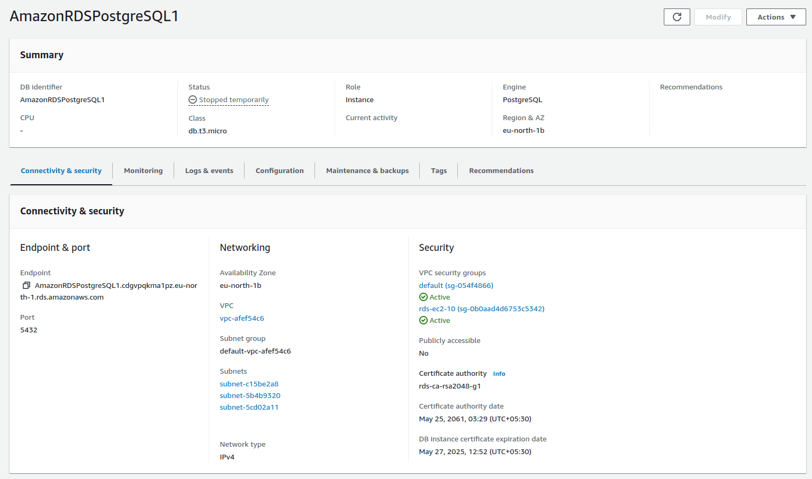This screenshot has height=479, width=812.
Task: Open the default (sg-054f4866) security group
Action: (456, 285)
